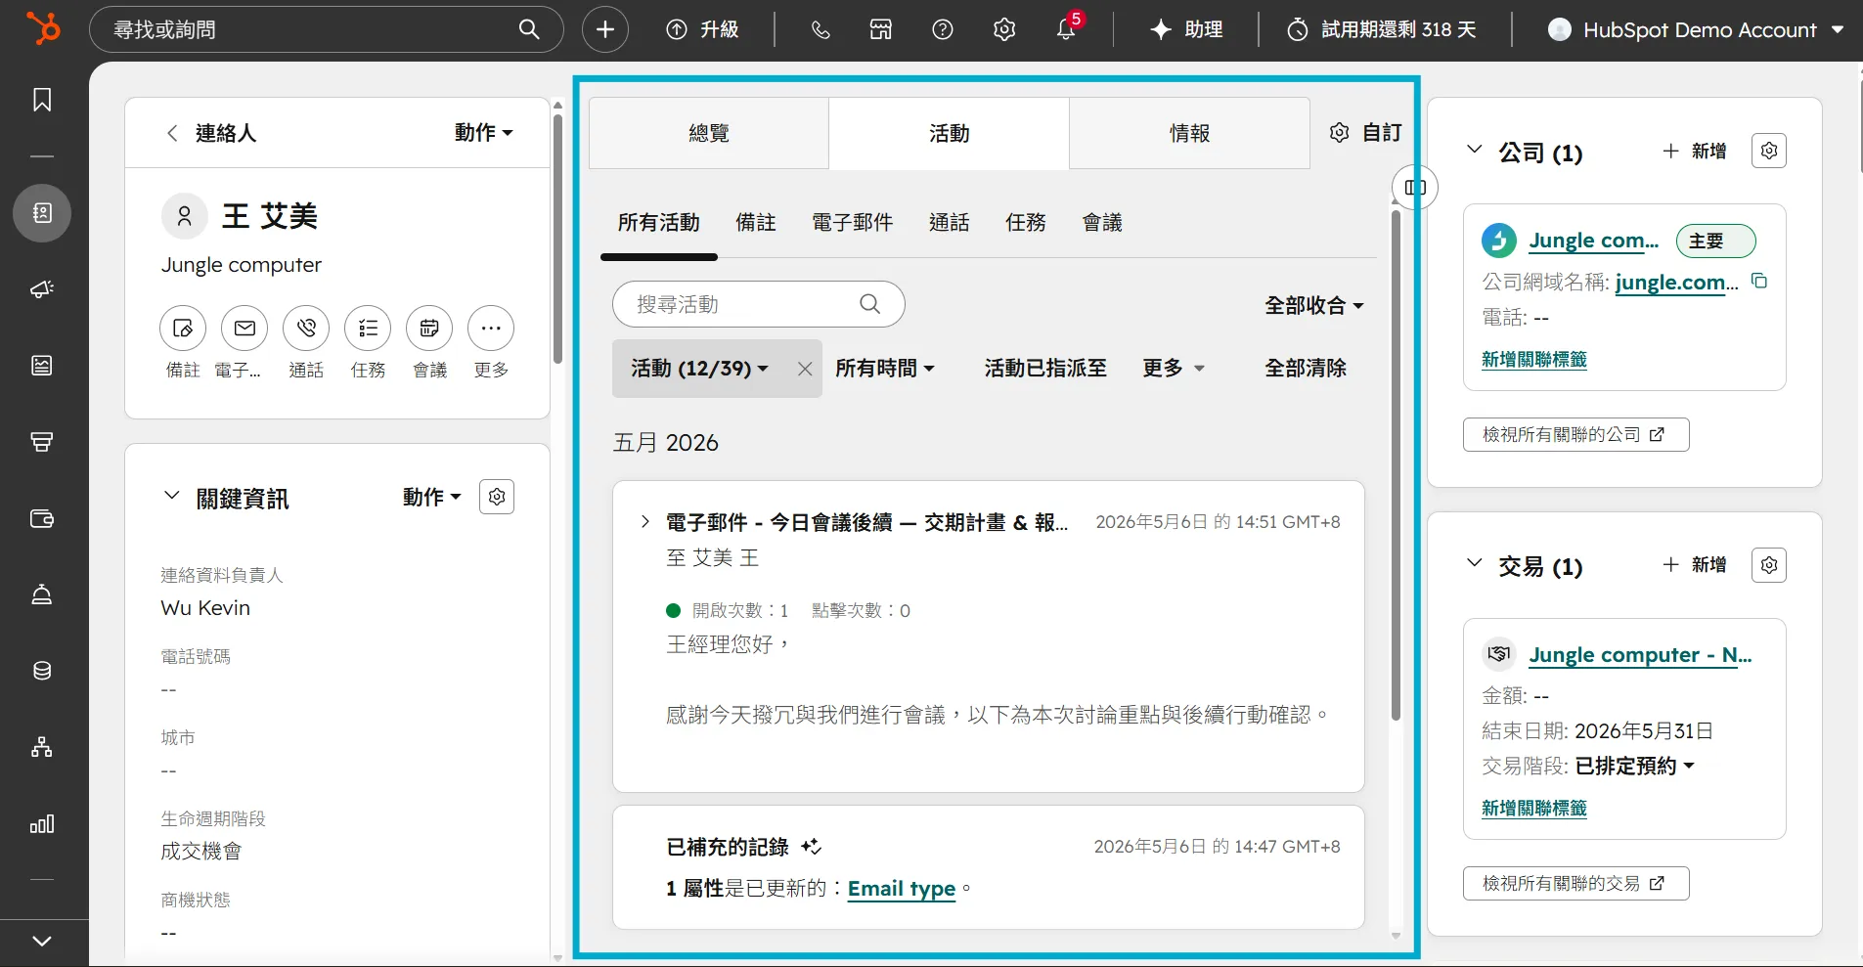
Task: Collapse the 關鍵資訊 section
Action: (172, 496)
